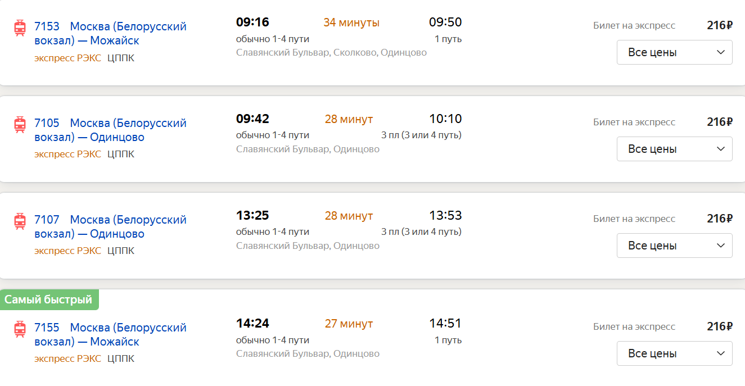Expand the Все цены dropdown for train 7105

tap(675, 149)
